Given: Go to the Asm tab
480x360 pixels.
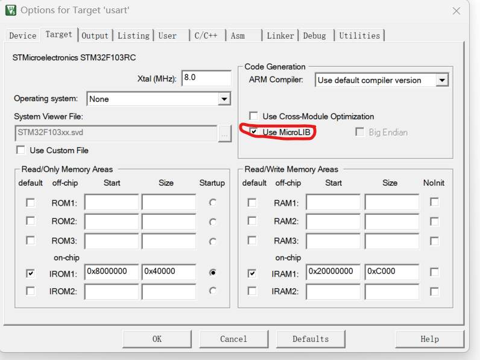Looking at the screenshot, I should coord(244,36).
